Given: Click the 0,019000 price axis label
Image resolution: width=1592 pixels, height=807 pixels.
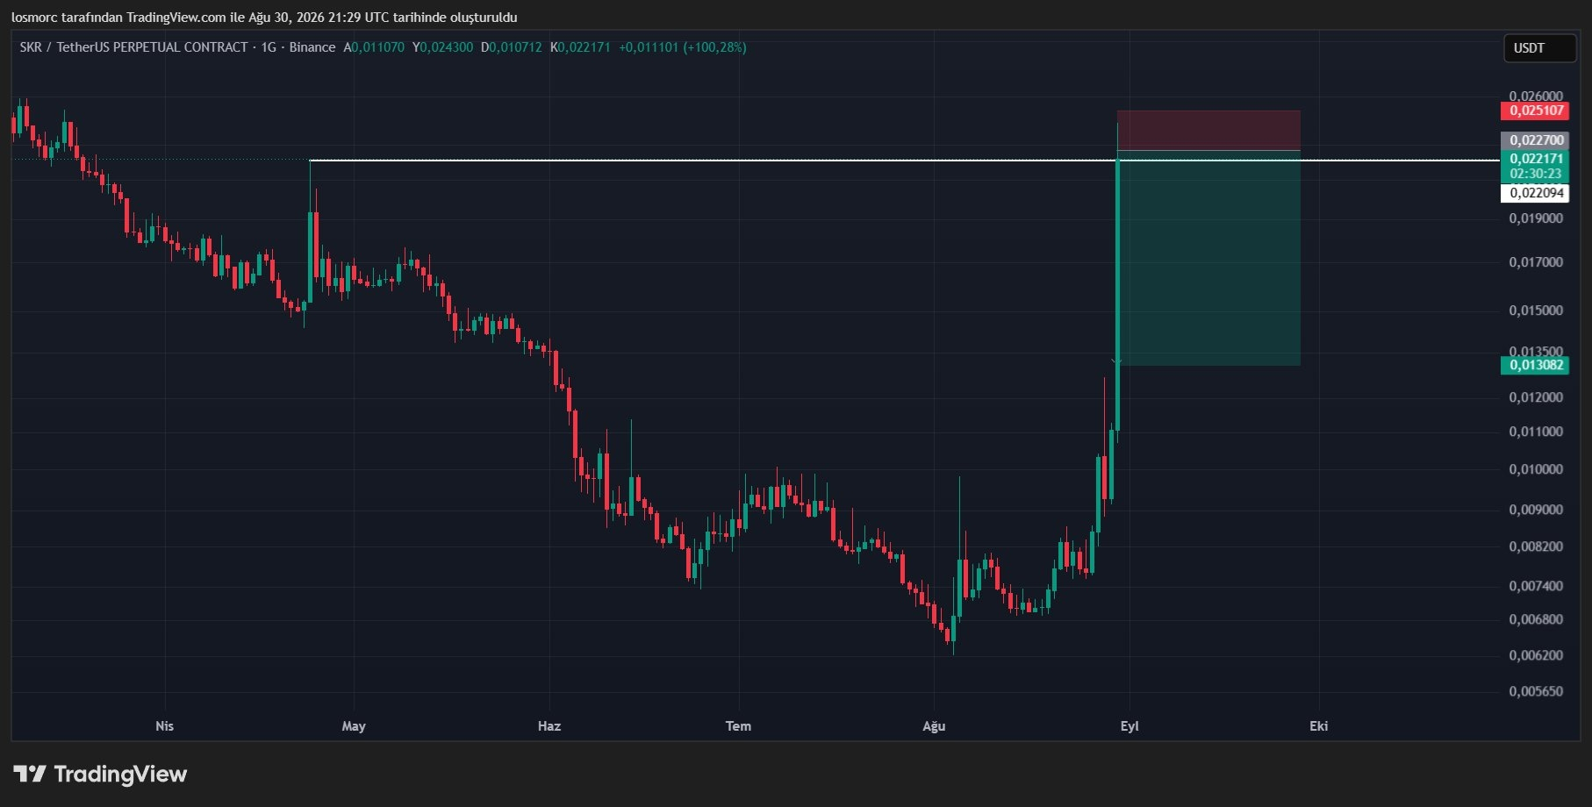Looking at the screenshot, I should pos(1536,218).
